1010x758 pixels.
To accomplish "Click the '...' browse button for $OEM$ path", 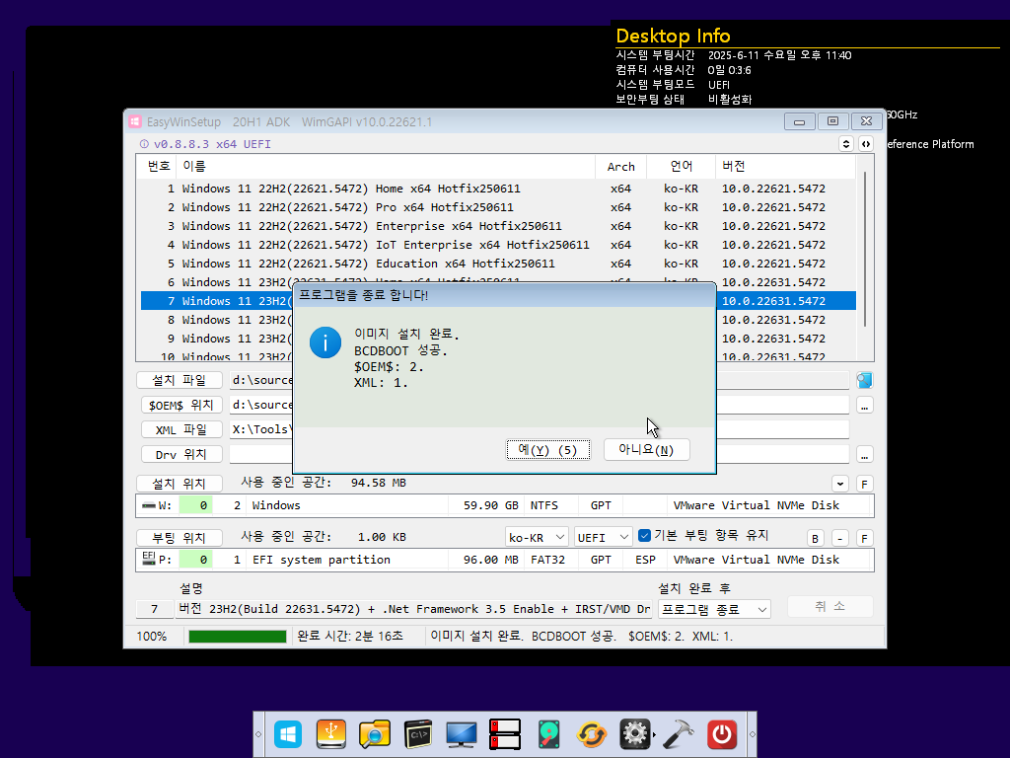I will click(864, 406).
